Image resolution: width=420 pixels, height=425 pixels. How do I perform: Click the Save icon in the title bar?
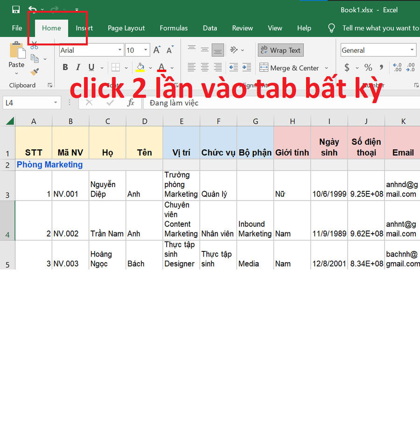click(16, 10)
